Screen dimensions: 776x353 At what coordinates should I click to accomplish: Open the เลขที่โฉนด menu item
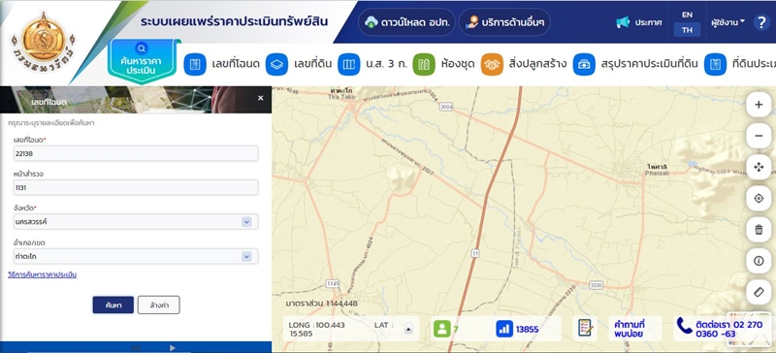(x=236, y=64)
